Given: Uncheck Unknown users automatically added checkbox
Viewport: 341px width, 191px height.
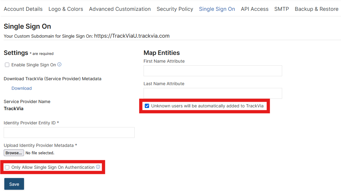Looking at the screenshot, I should point(147,106).
